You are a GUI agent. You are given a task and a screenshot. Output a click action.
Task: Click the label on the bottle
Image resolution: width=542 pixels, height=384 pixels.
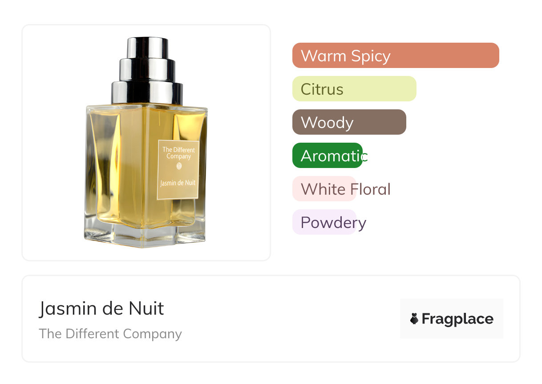(x=178, y=170)
